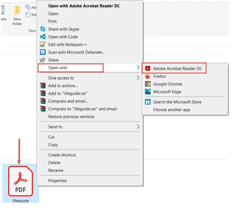This screenshot has width=244, height=214.
Task: Click the New folder label in ribbon
Action: [x=17, y=21]
